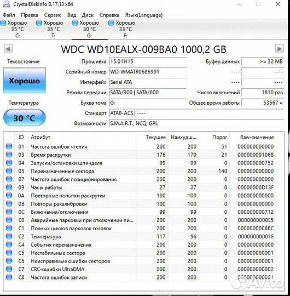This screenshot has width=290, height=296.
Task: Click the Атрибут column header
Action: (x=83, y=137)
